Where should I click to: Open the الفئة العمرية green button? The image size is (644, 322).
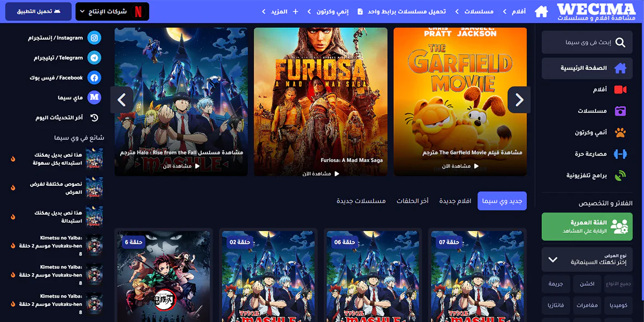(587, 226)
